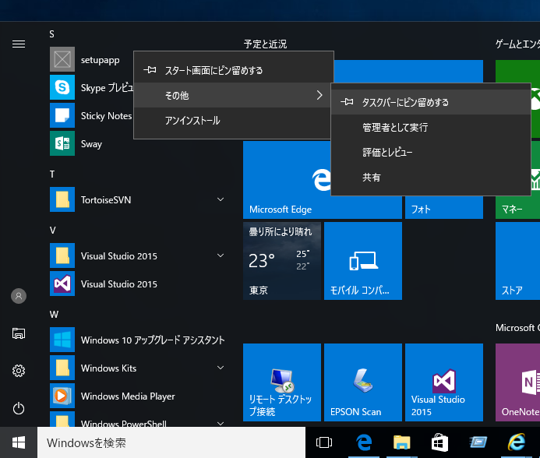This screenshot has height=458, width=540.
Task: Open the フォト tile
Action: (444, 208)
